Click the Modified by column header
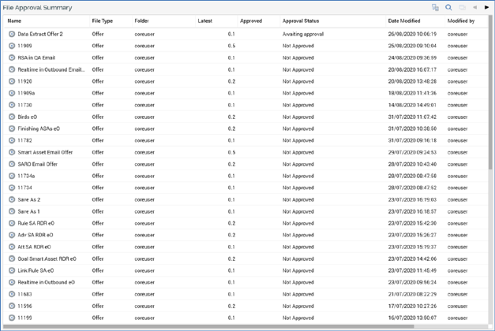Image resolution: width=495 pixels, height=331 pixels. 461,21
